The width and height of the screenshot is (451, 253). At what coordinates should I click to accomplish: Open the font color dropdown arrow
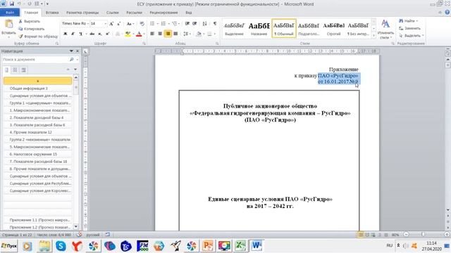(144, 34)
